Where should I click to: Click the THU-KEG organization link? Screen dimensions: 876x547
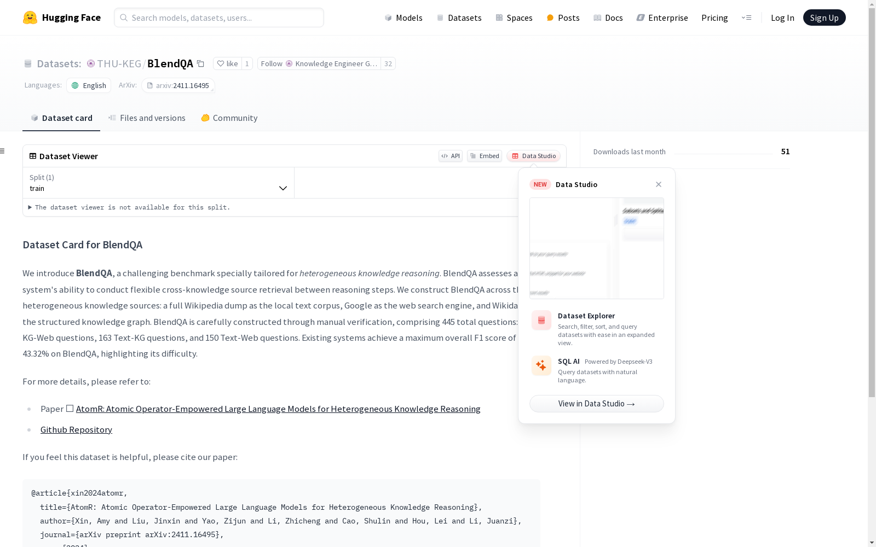119,63
